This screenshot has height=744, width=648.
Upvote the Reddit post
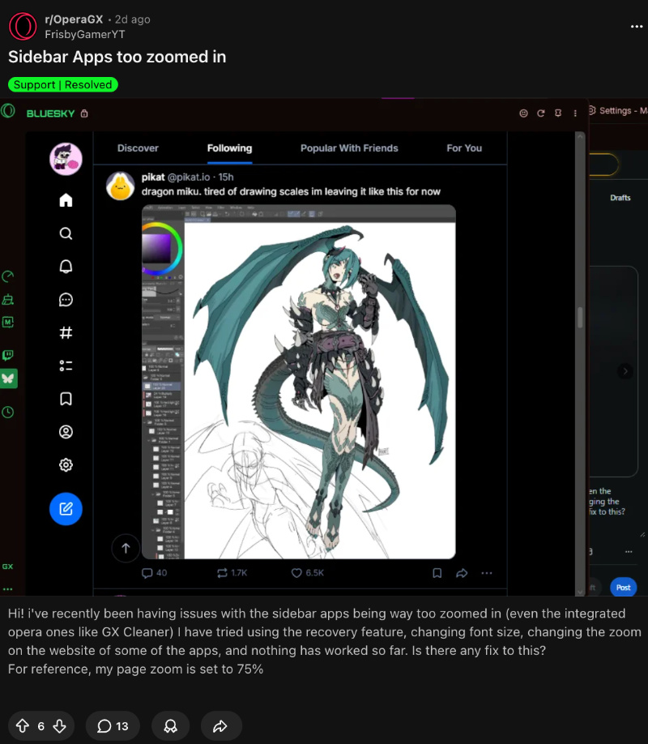(23, 726)
